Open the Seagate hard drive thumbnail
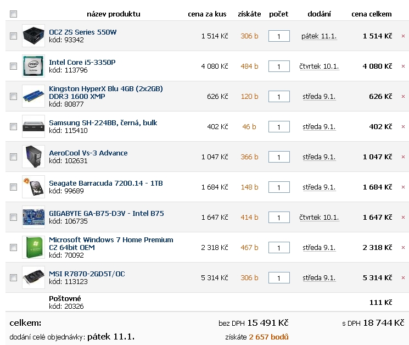The image size is (409, 345). tap(33, 187)
